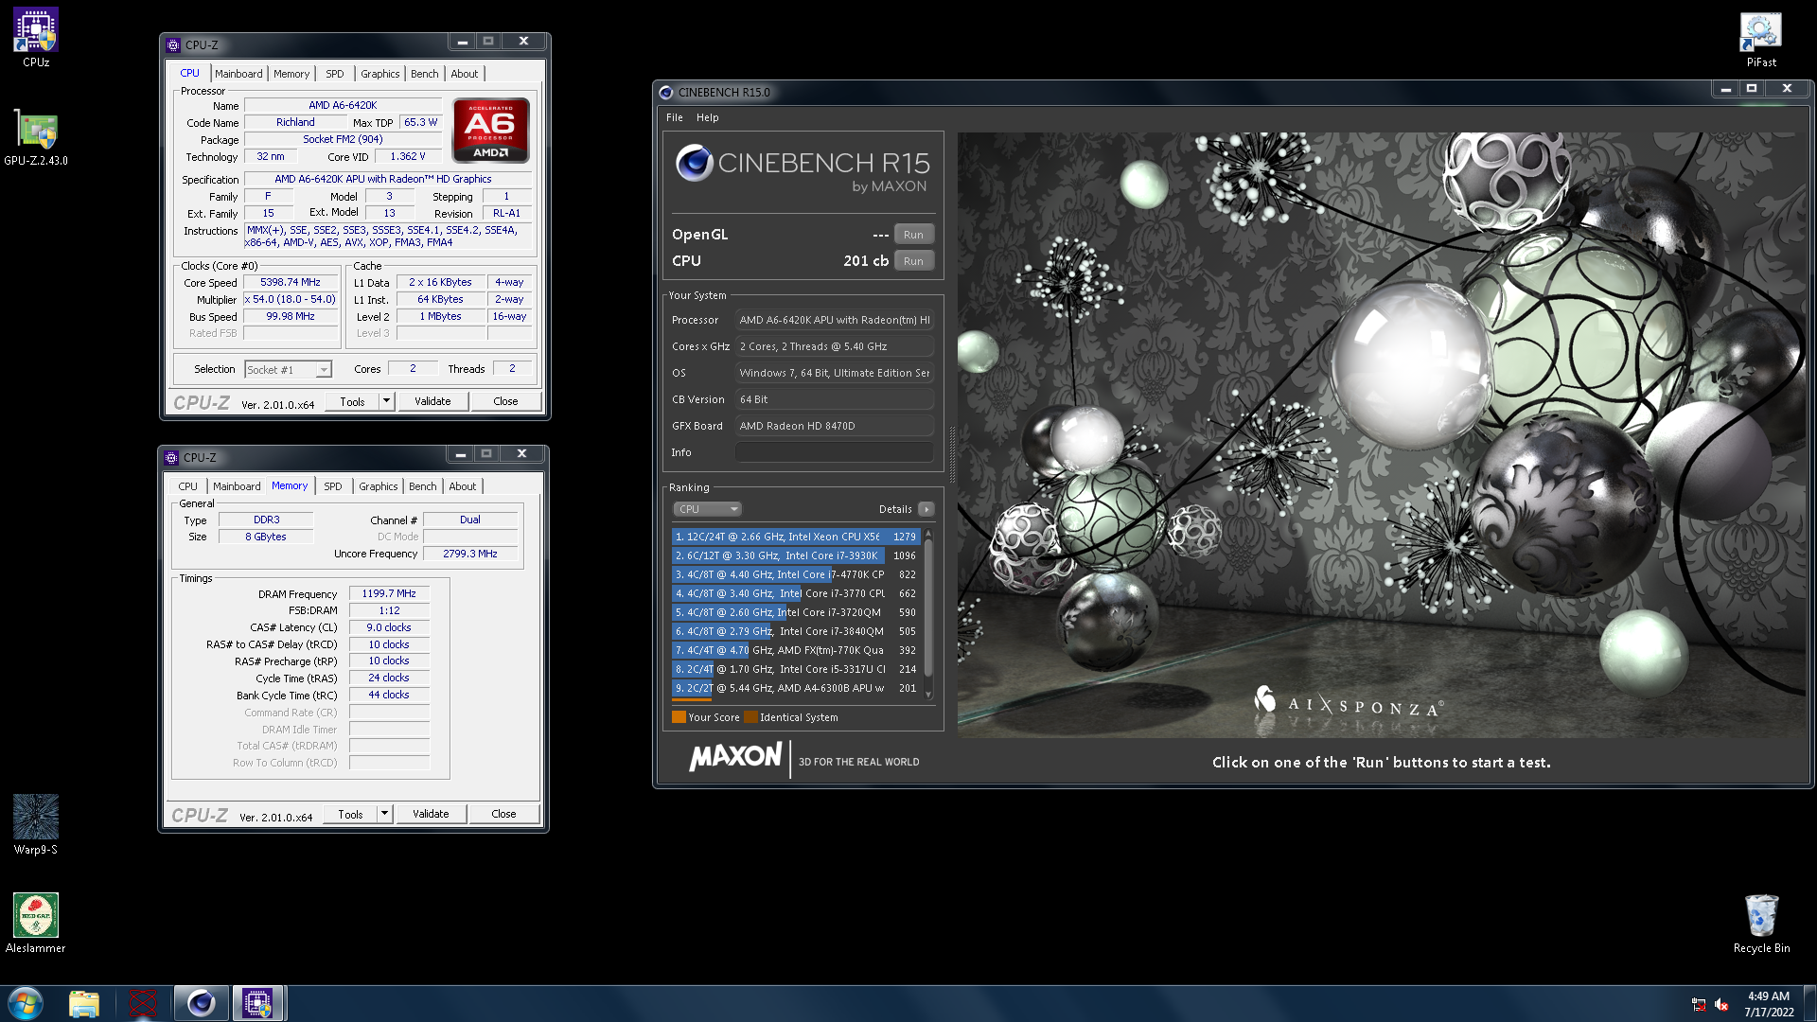The height and width of the screenshot is (1022, 1817).
Task: Select ranking row Intel Core i5-3317U
Action: click(x=795, y=669)
